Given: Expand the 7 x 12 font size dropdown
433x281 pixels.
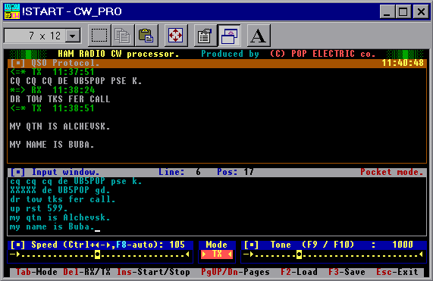Looking at the screenshot, I should (73, 36).
